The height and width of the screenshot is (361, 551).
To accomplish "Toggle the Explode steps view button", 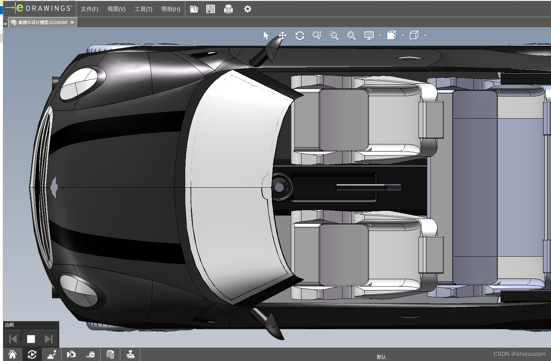I will coord(51,354).
